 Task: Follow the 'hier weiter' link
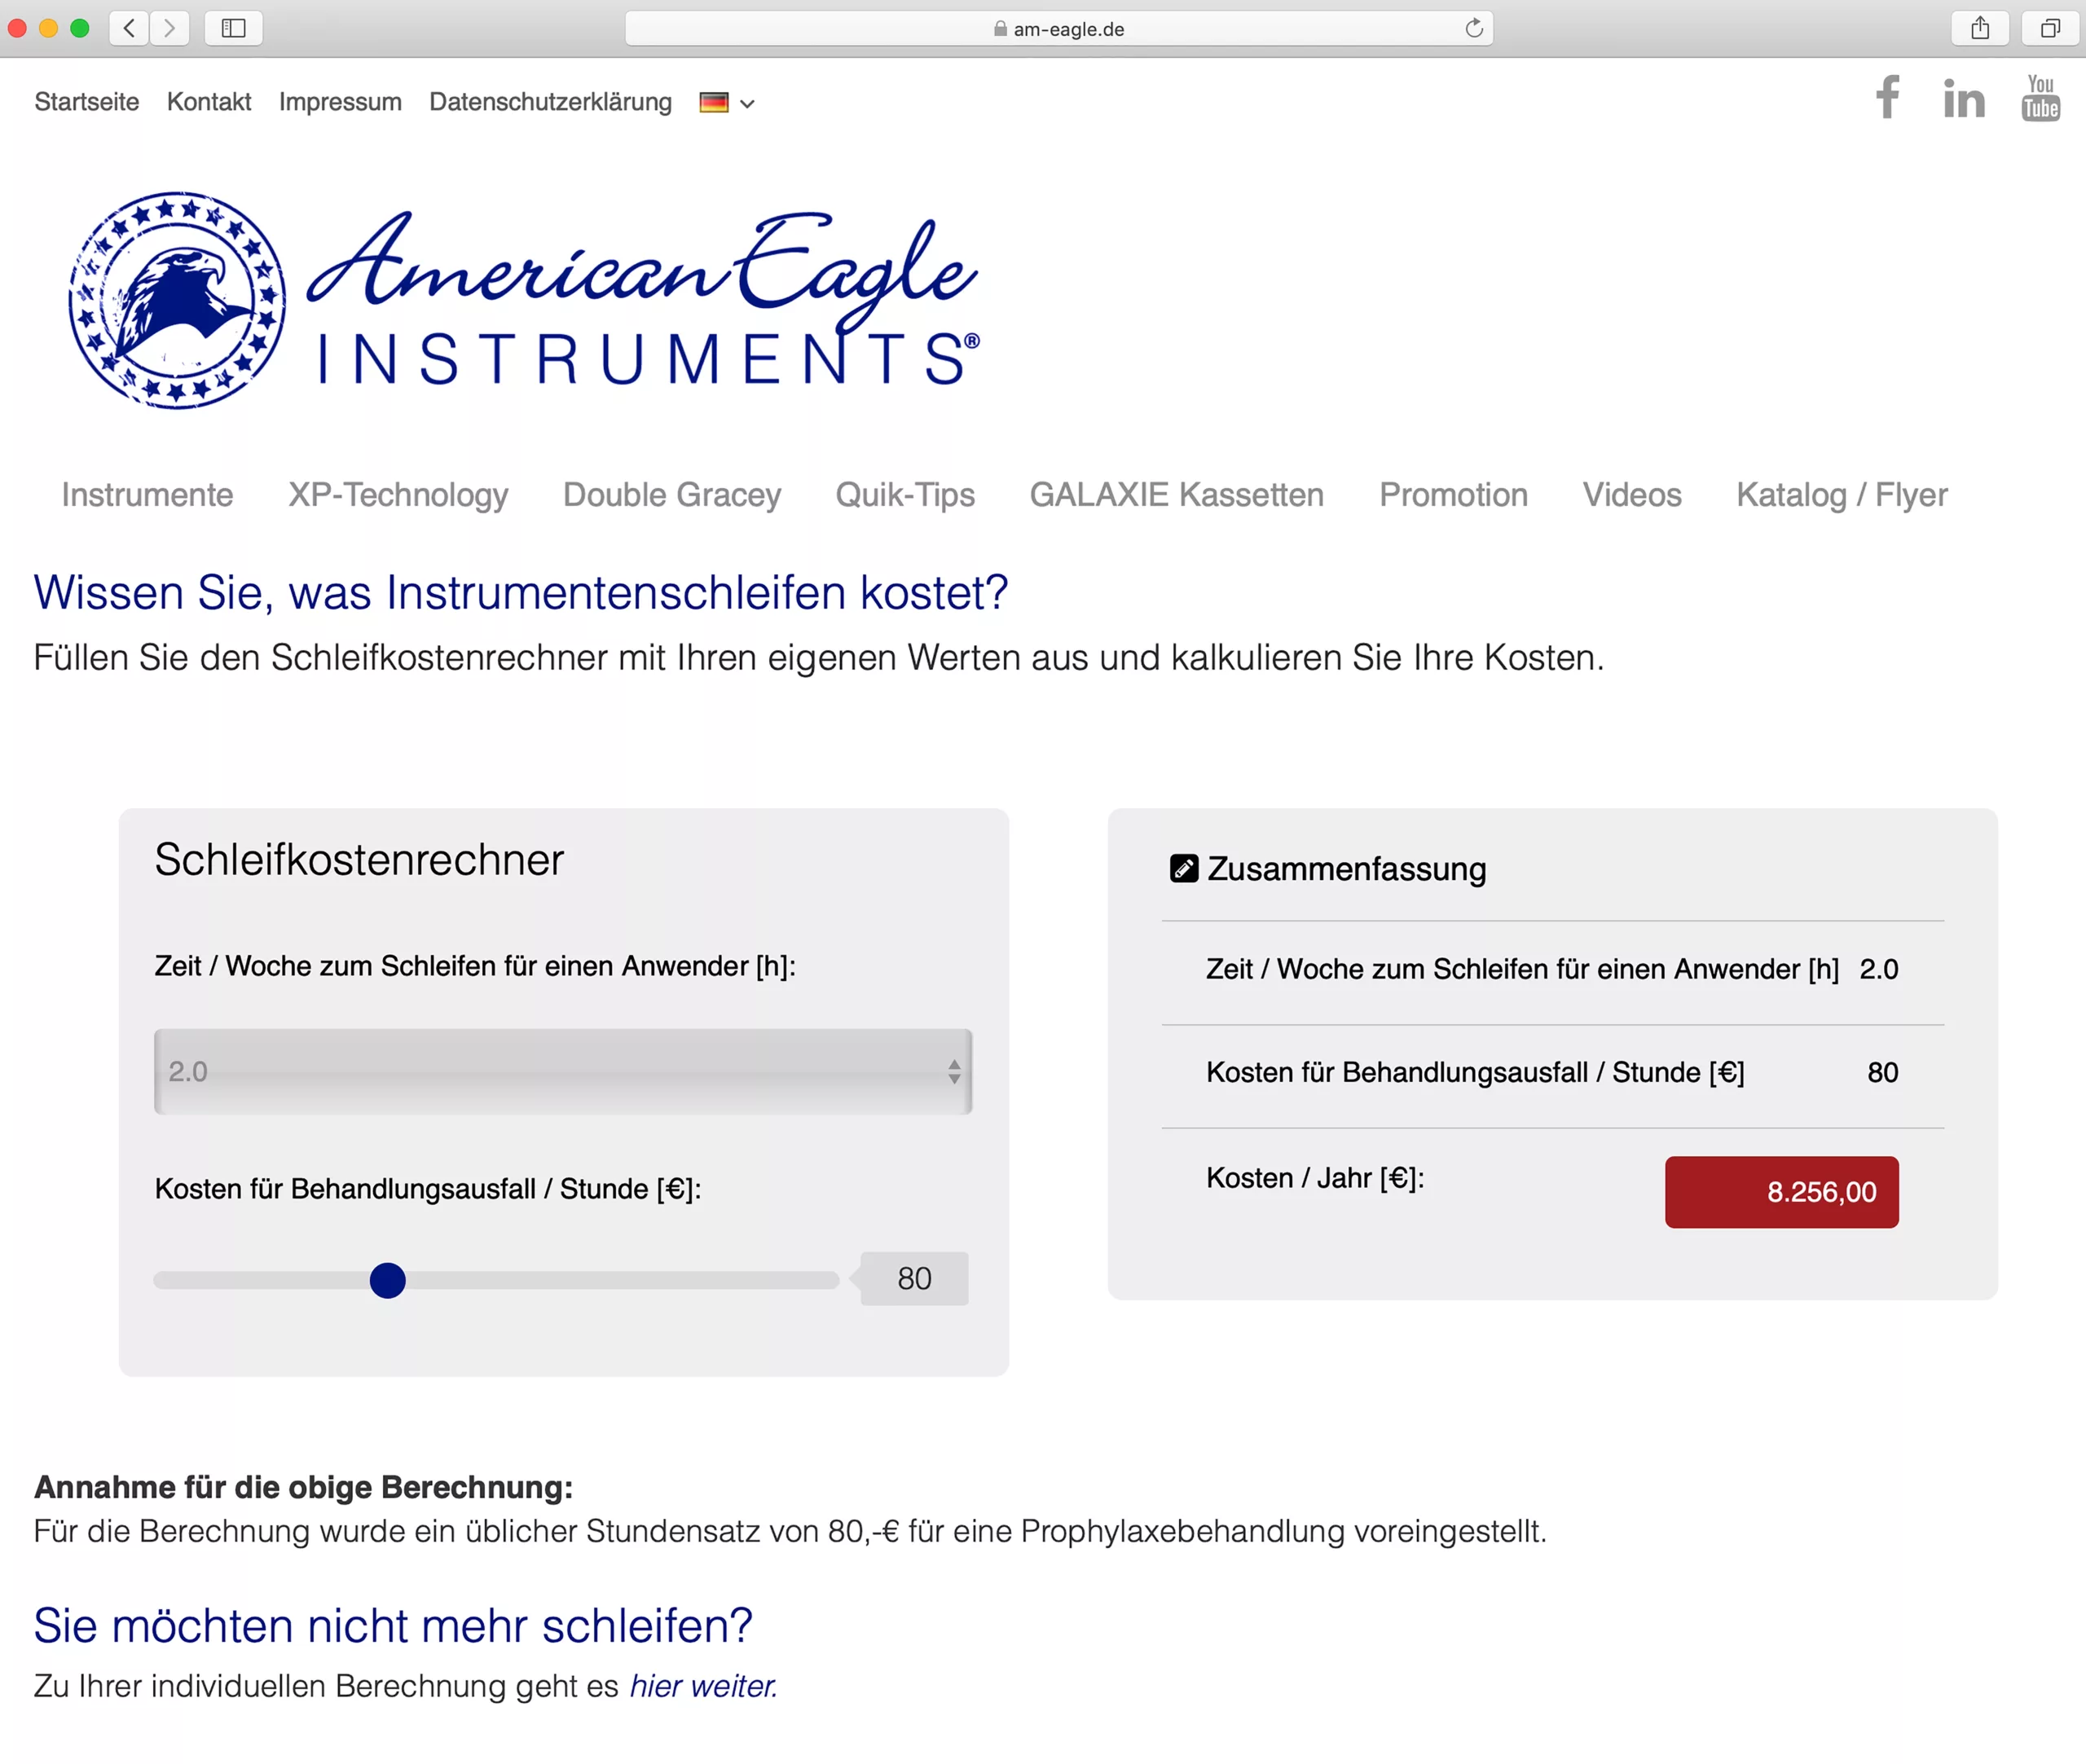point(703,1686)
